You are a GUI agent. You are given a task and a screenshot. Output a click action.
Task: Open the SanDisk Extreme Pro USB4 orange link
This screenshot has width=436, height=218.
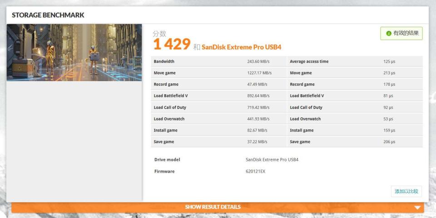coord(241,47)
